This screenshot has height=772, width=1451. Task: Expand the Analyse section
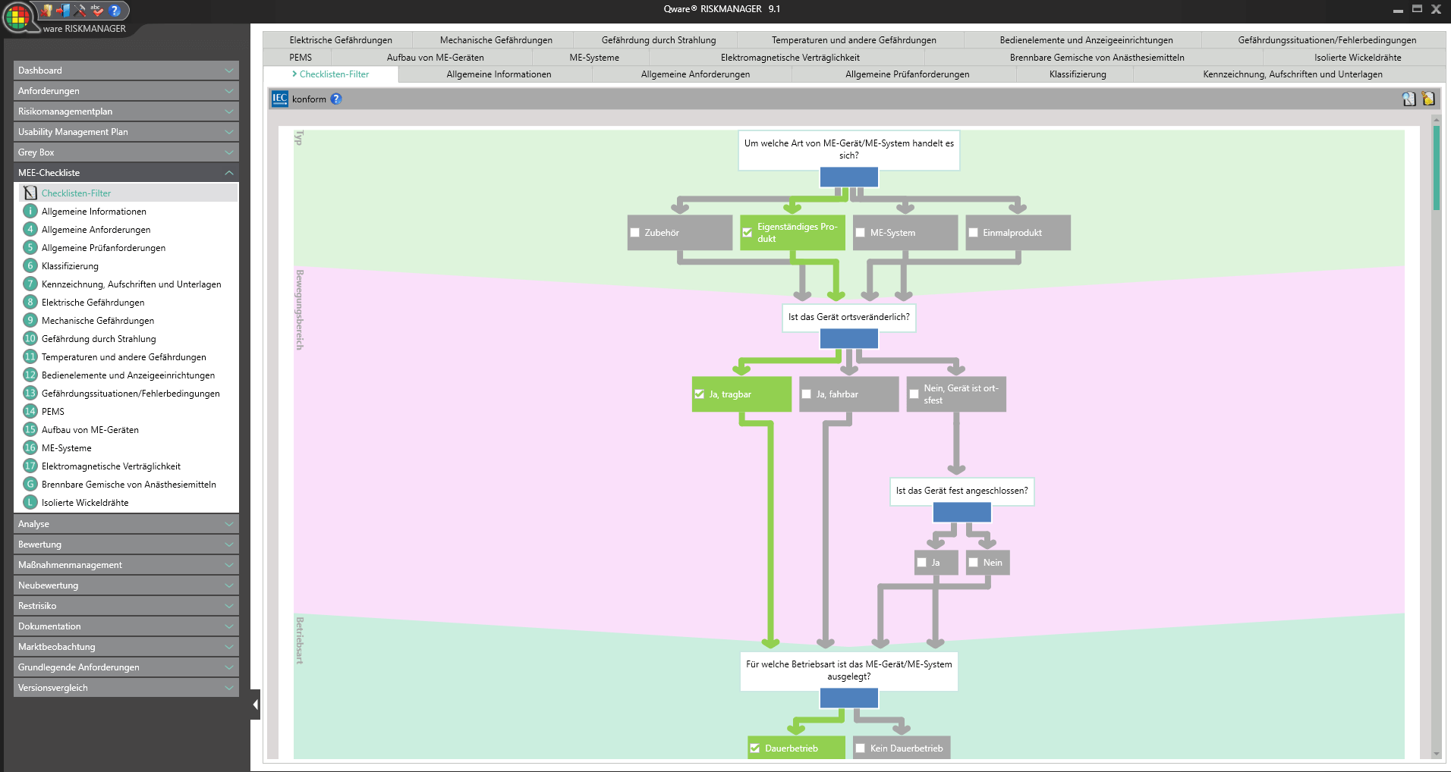tap(126, 523)
